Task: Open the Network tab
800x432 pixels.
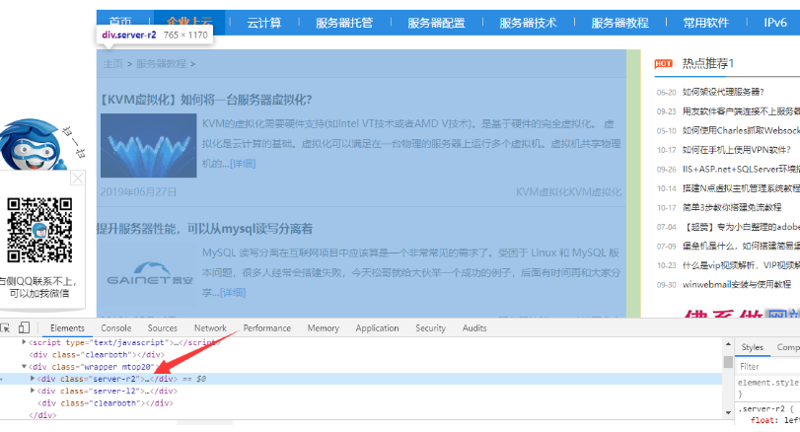Action: click(210, 328)
